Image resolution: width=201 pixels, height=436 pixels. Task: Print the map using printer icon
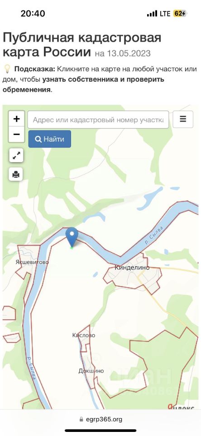pos(16,174)
